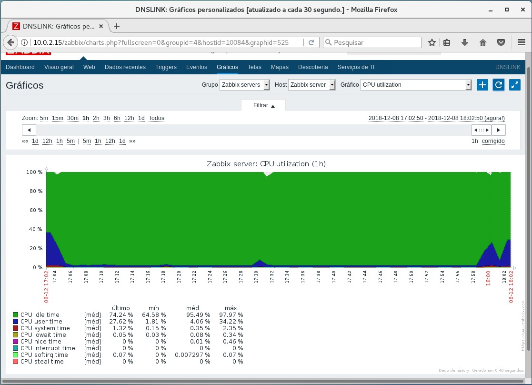
Task: Click the Pocket icon in toolbar
Action: click(x=501, y=42)
